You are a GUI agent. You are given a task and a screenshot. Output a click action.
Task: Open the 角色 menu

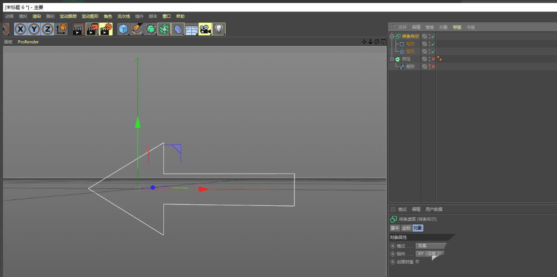point(108,16)
